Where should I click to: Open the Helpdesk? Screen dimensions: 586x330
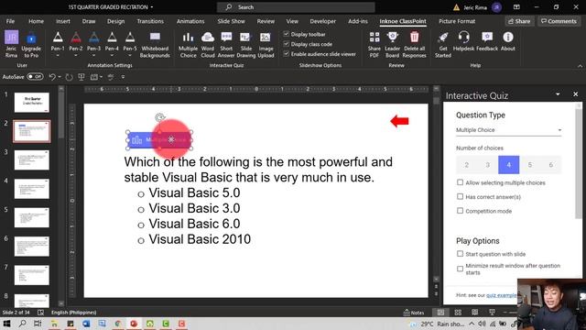(x=463, y=41)
